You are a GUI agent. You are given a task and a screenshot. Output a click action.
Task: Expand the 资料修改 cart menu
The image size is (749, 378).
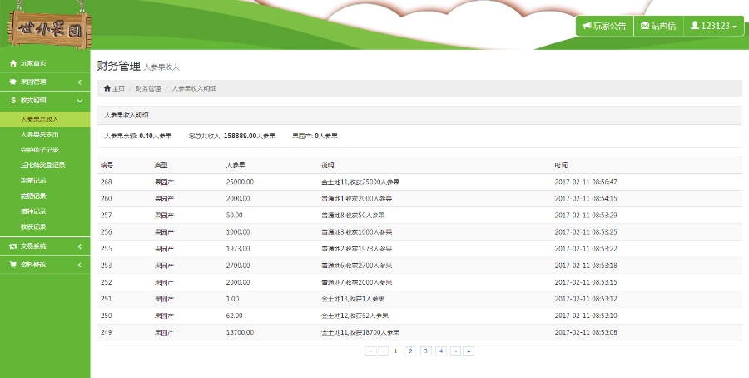45,264
